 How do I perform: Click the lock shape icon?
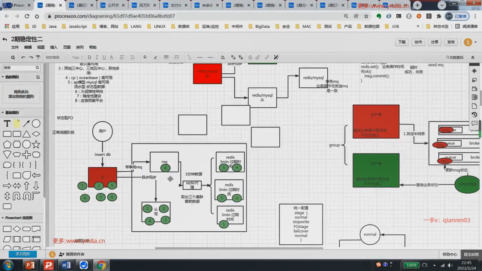(x=250, y=57)
